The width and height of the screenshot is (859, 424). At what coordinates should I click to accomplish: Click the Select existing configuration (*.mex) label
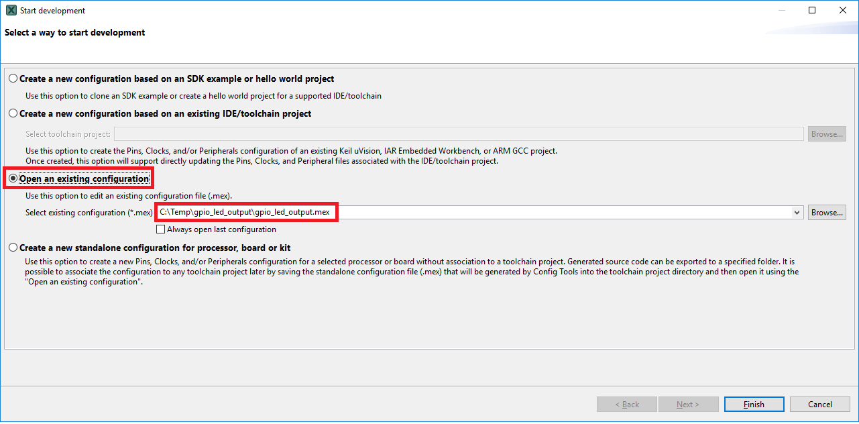point(89,213)
